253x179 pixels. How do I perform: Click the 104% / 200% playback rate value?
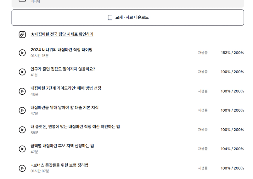232,149
